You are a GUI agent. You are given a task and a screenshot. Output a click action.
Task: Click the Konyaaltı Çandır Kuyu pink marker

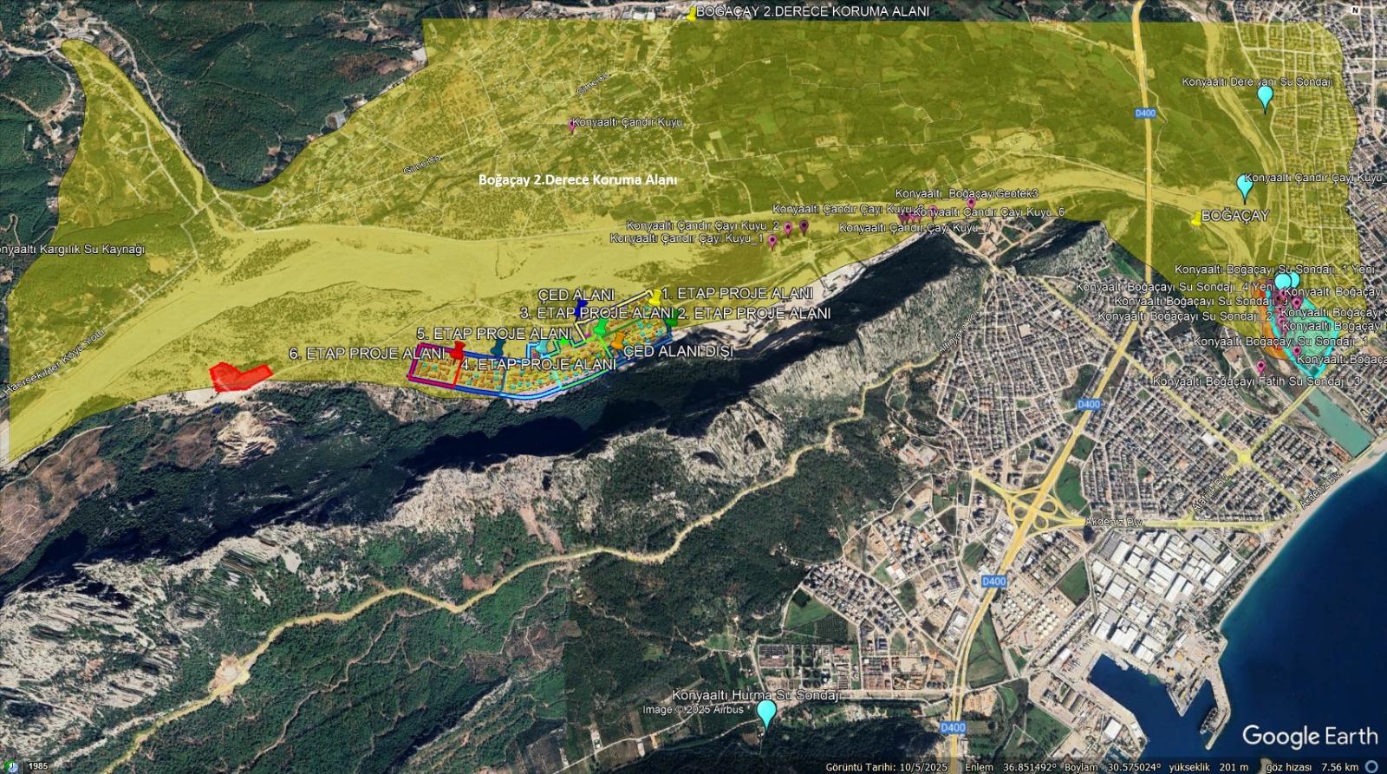pyautogui.click(x=571, y=126)
